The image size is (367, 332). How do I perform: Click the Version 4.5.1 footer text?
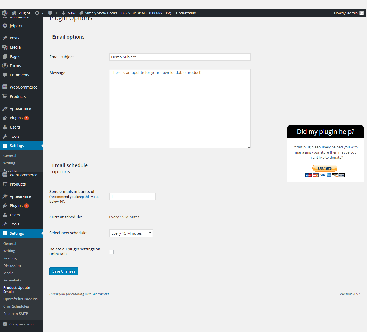click(350, 294)
